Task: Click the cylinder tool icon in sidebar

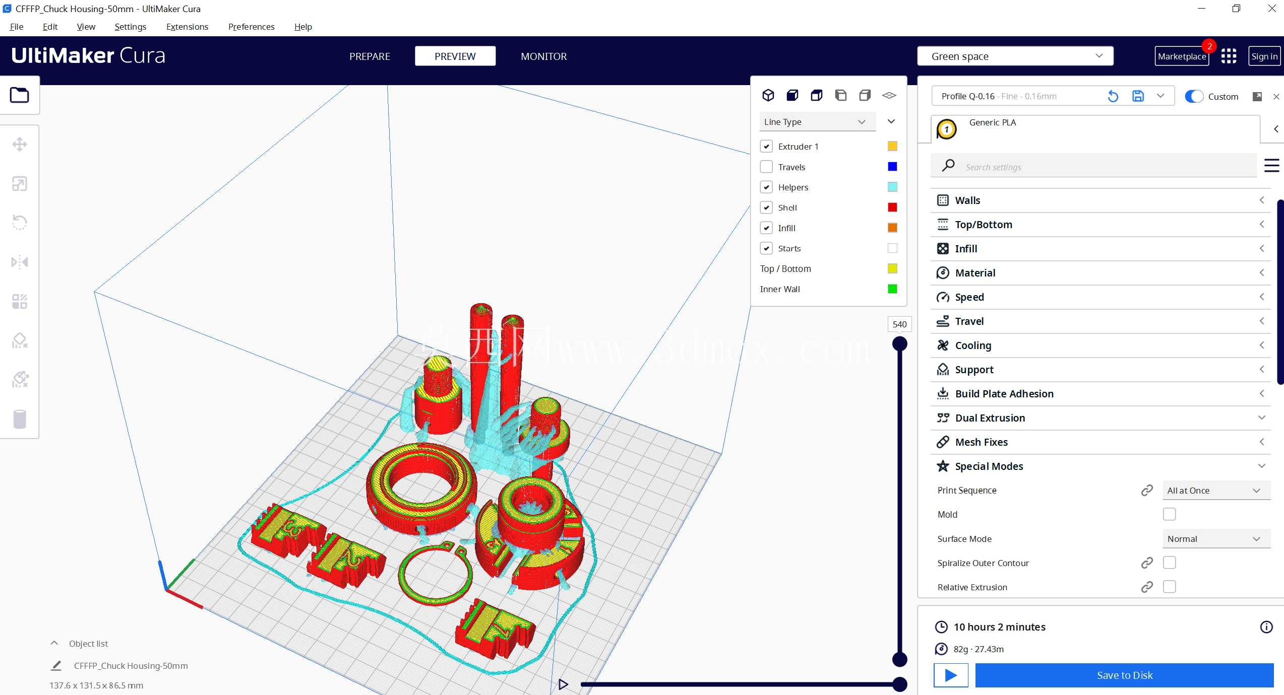Action: pyautogui.click(x=20, y=419)
